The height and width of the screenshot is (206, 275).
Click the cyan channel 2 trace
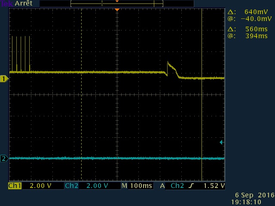point(117,158)
